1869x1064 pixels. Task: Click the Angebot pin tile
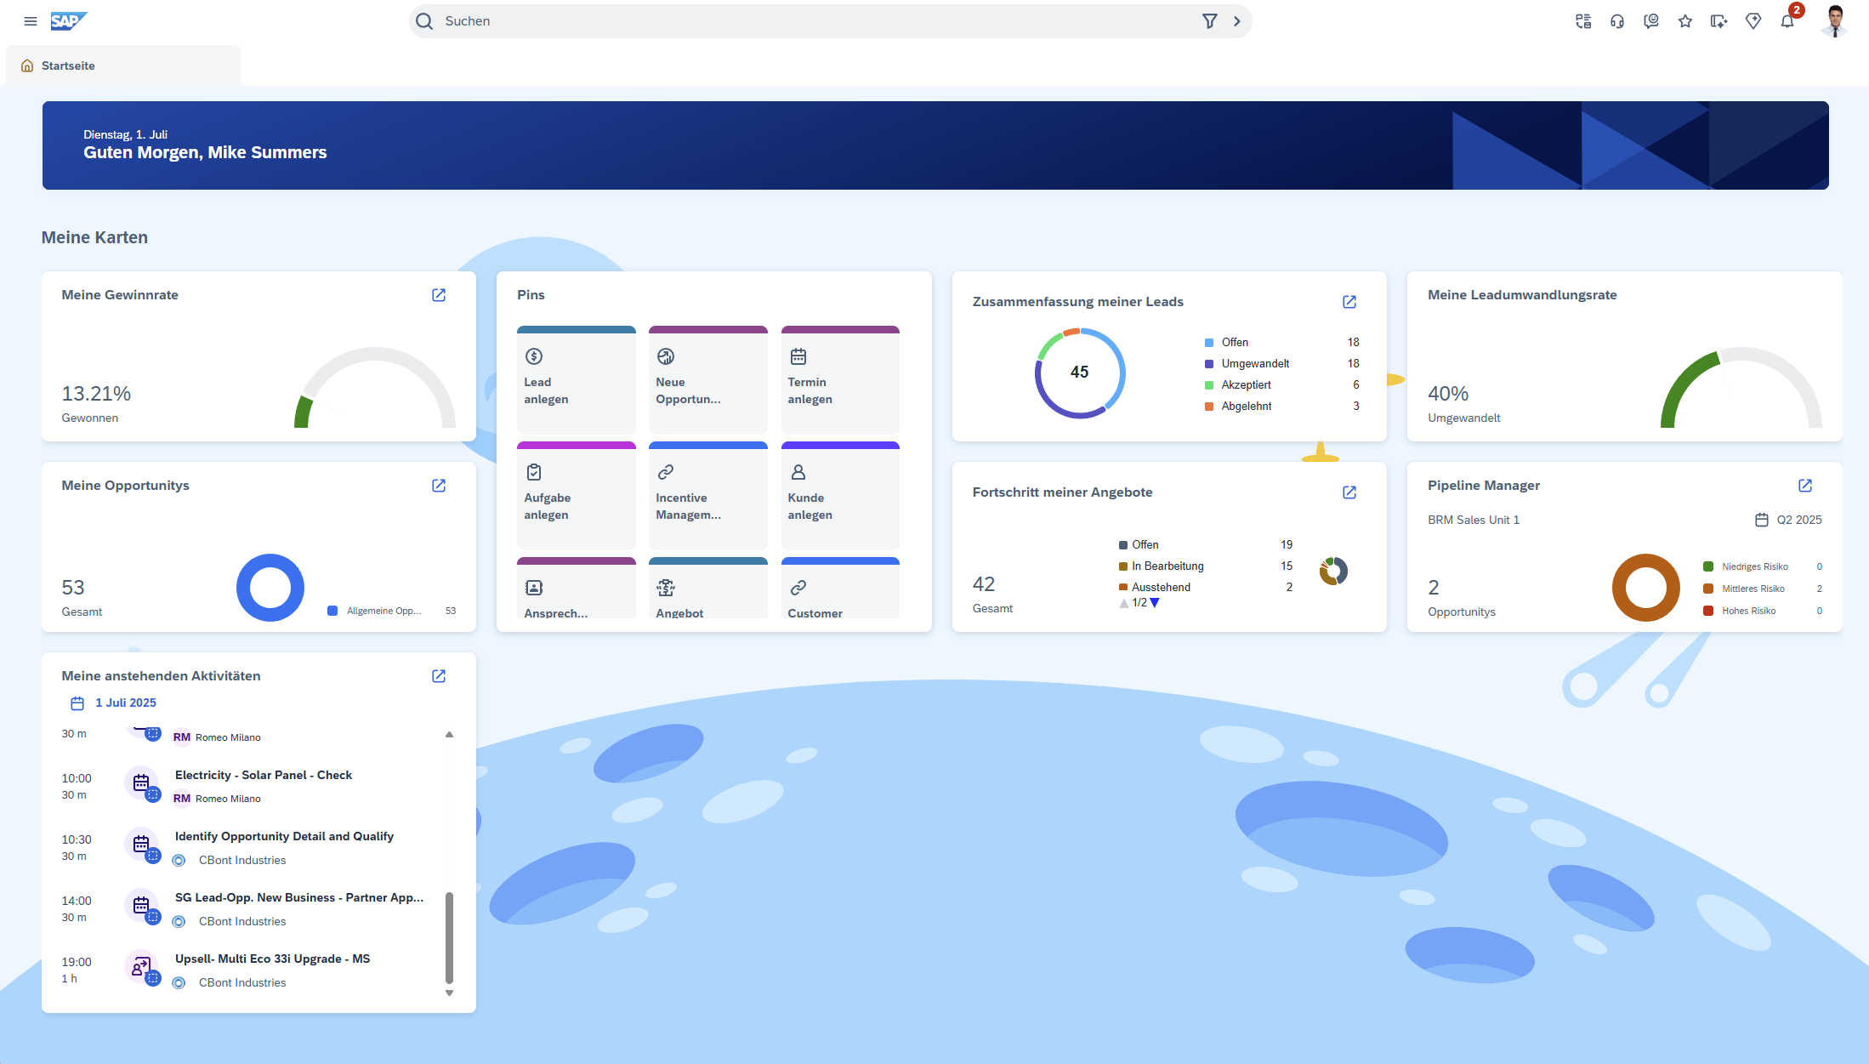coord(708,589)
